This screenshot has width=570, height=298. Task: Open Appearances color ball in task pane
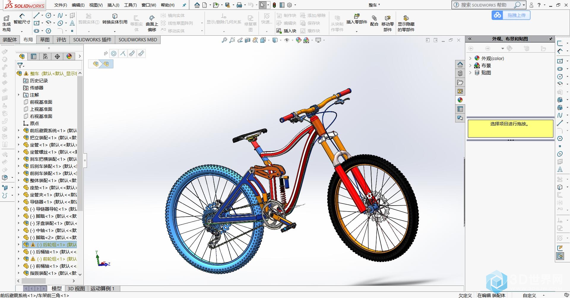tap(460, 100)
